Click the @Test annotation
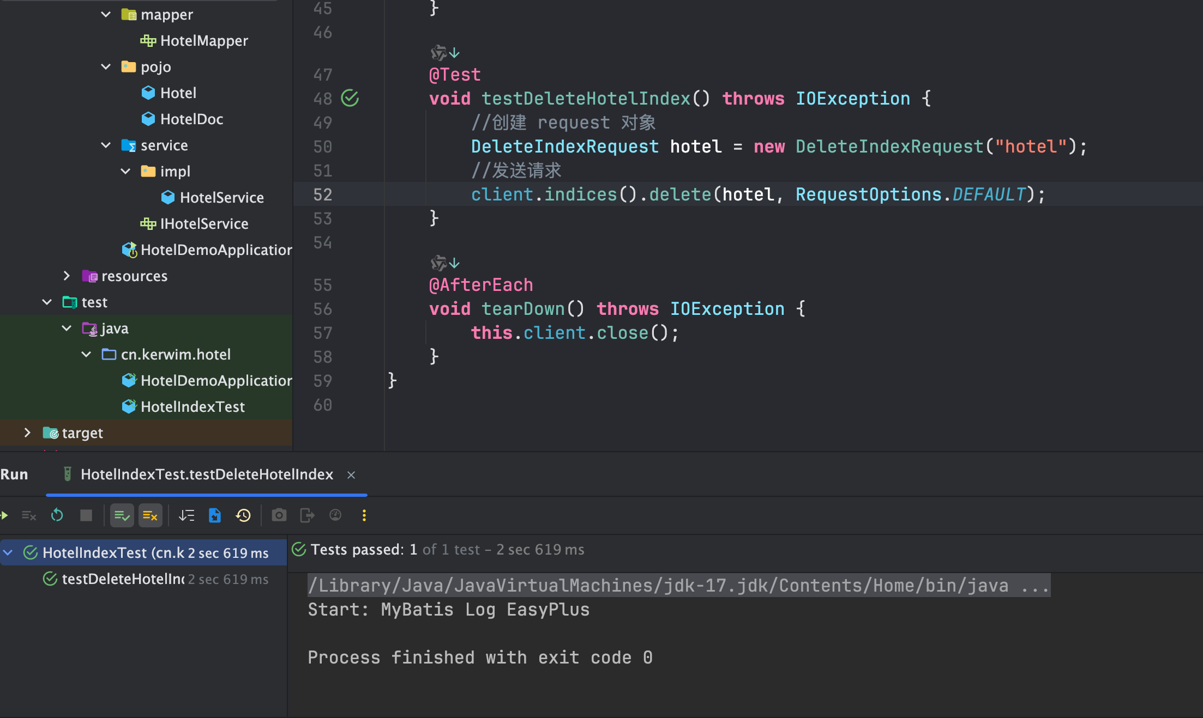Screen dimensions: 1203x718 pos(455,75)
